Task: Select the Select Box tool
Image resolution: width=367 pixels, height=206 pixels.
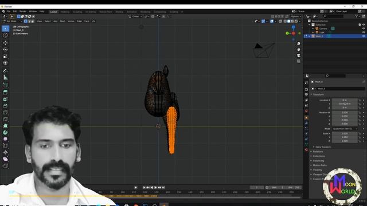Action: click(5, 29)
